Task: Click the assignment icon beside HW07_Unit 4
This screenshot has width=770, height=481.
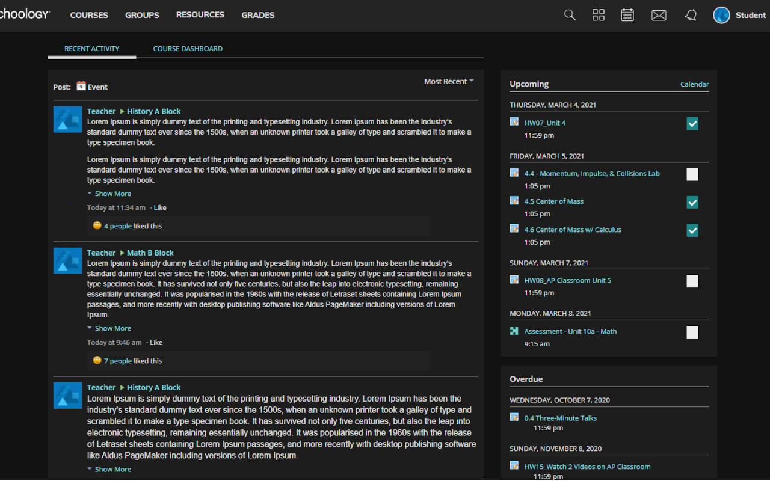Action: coord(514,121)
